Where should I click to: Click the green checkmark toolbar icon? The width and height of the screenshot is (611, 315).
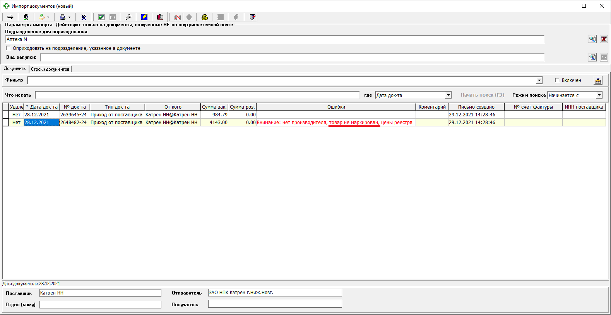point(101,17)
